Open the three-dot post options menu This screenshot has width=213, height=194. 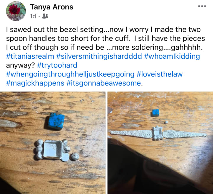click(202, 6)
